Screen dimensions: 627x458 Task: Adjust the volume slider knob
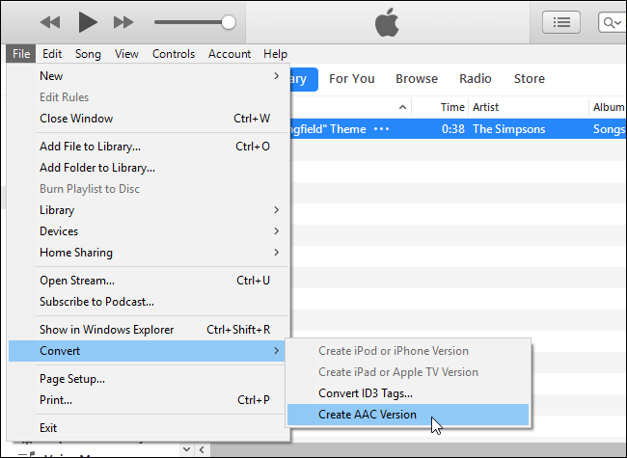click(x=229, y=21)
